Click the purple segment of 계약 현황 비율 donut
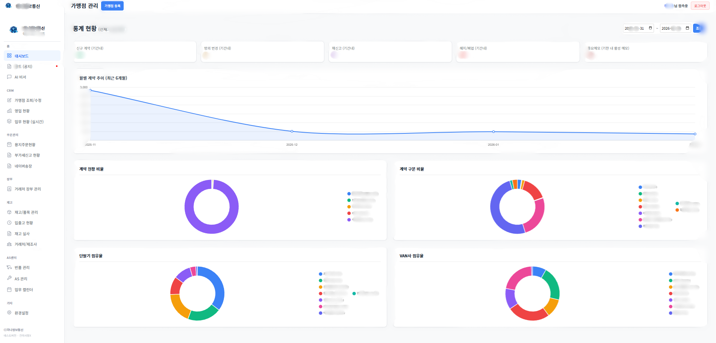Screen dimensions: 716x343 click(189, 207)
